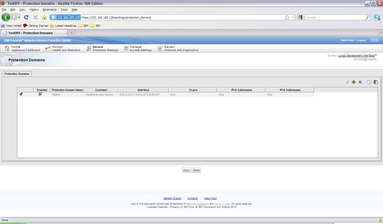The height and width of the screenshot is (224, 383).
Task: Click the pin icon in Global row
Action: coord(21,94)
